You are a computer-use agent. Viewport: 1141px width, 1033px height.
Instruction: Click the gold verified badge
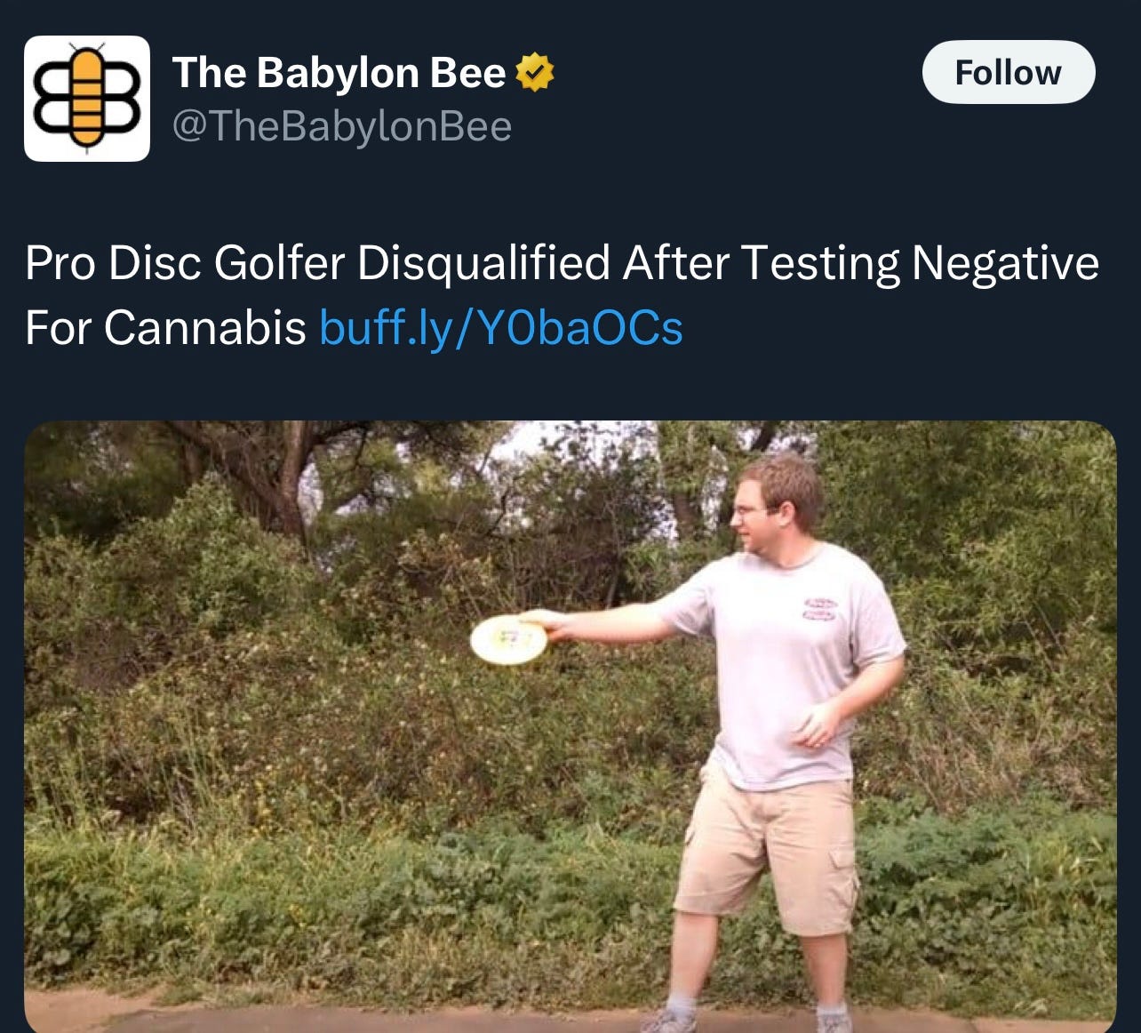pyautogui.click(x=534, y=73)
